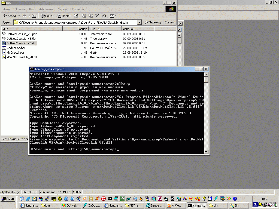Open the Forward history dropdown arrow
This screenshot has width=279, height=209.
(x=29, y=16)
